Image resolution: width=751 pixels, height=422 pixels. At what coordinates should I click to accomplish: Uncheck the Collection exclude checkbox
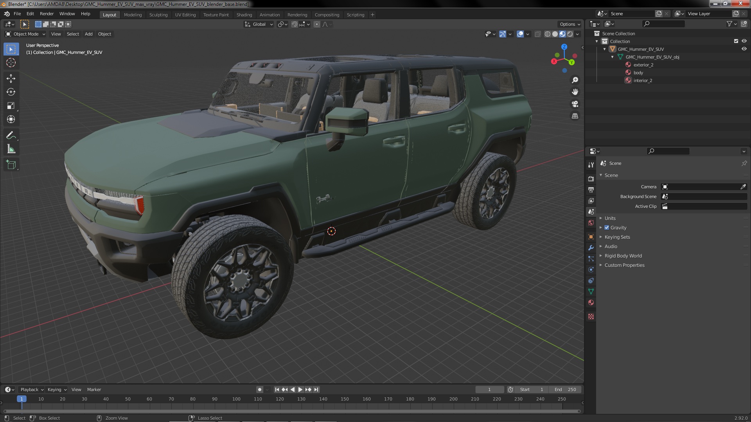coord(736,41)
